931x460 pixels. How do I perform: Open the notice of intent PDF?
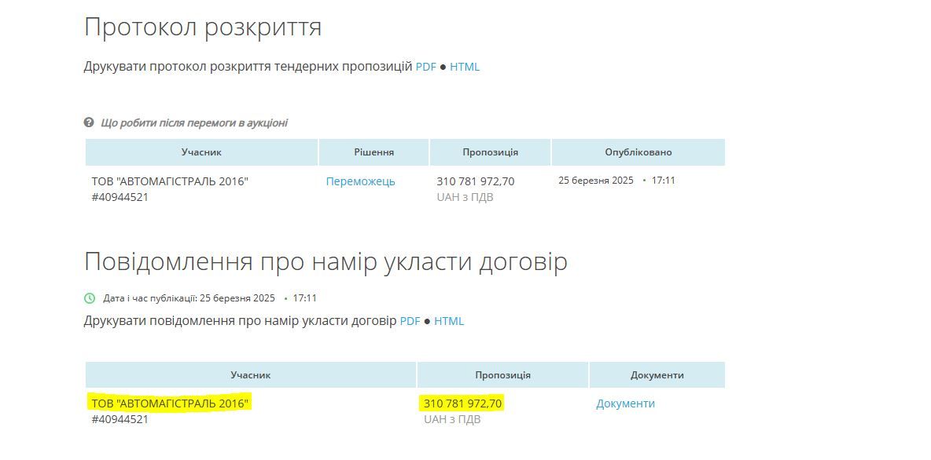410,321
